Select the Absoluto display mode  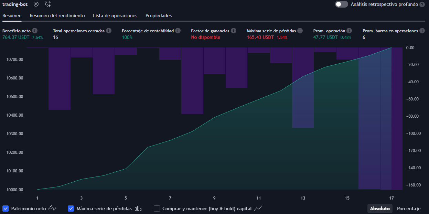pyautogui.click(x=380, y=208)
